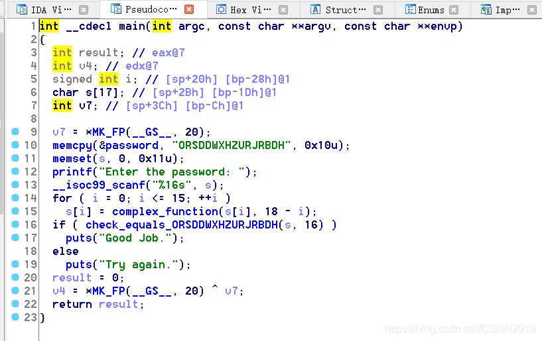Close the Enums tab
Image resolution: width=542 pixels, height=341 pixels.
tap(454, 10)
